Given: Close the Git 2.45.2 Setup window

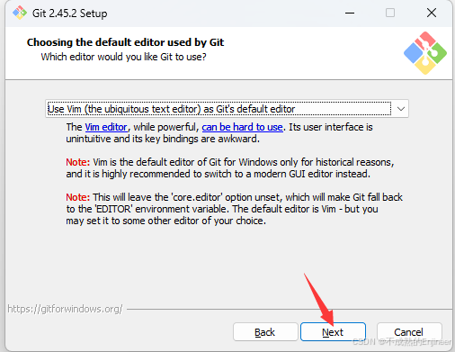Looking at the screenshot, I should point(432,13).
